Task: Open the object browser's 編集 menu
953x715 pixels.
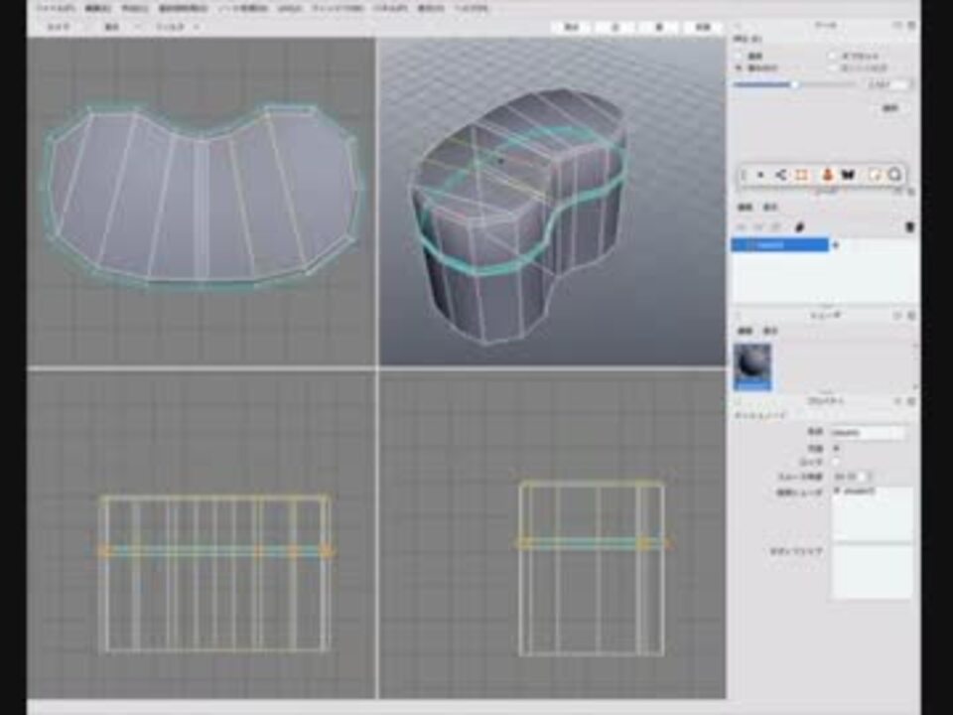Action: 746,208
